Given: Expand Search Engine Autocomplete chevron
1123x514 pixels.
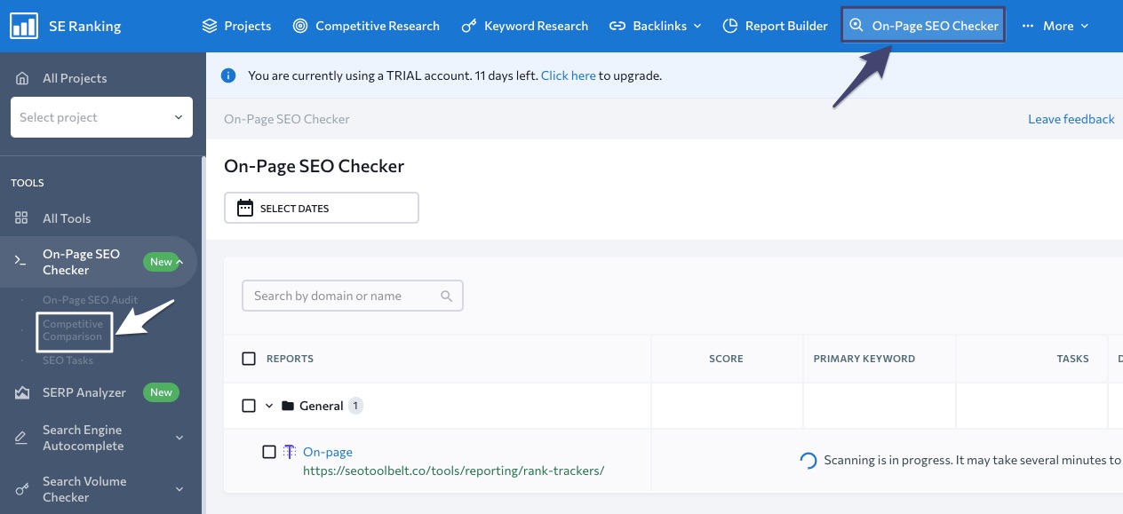Looking at the screenshot, I should pos(179,438).
